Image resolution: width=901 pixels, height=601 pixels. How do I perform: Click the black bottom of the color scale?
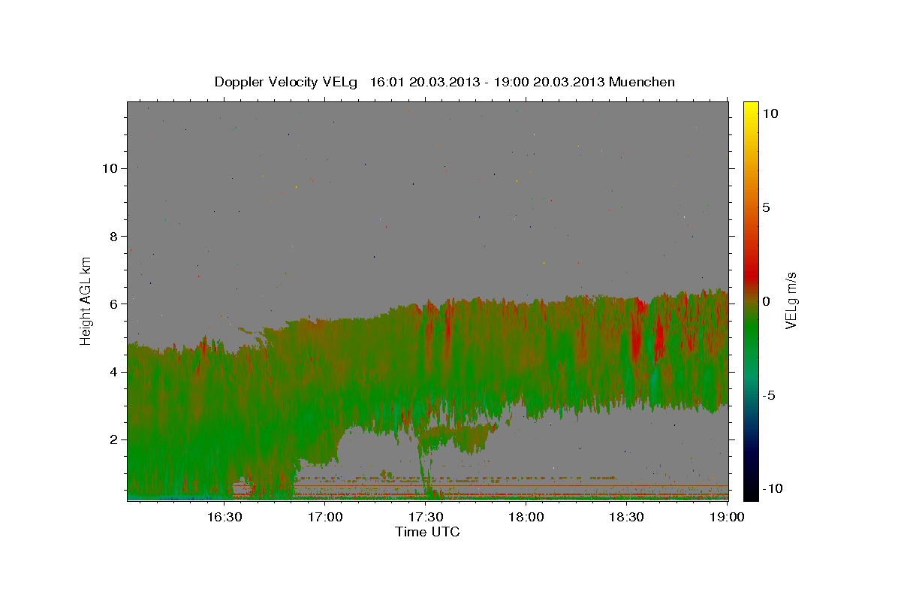(750, 492)
